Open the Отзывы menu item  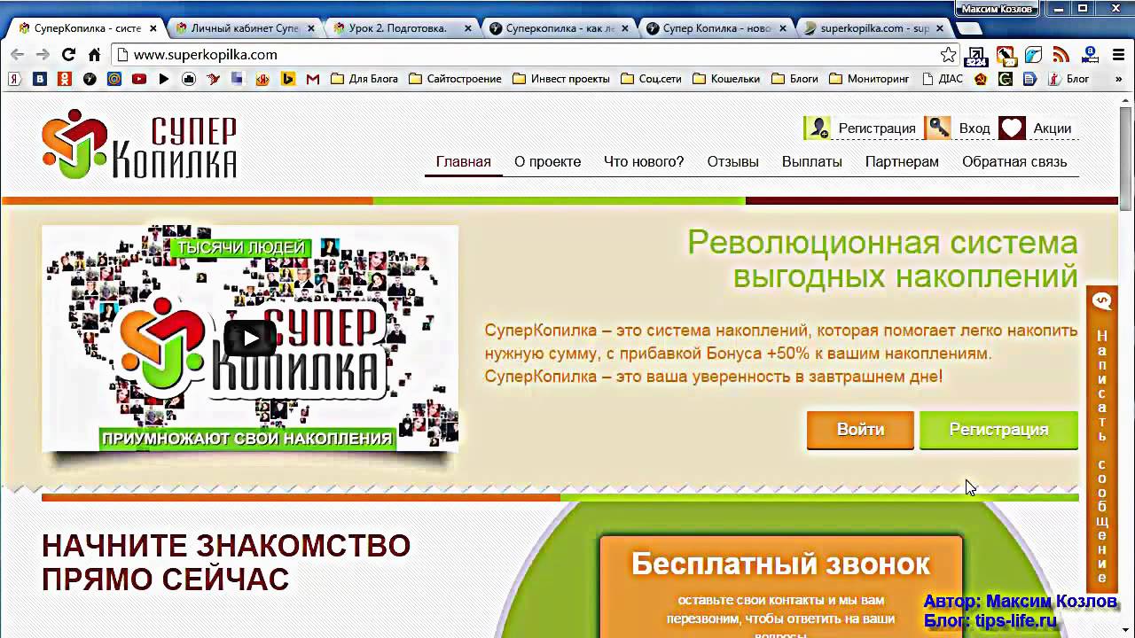pyautogui.click(x=732, y=162)
